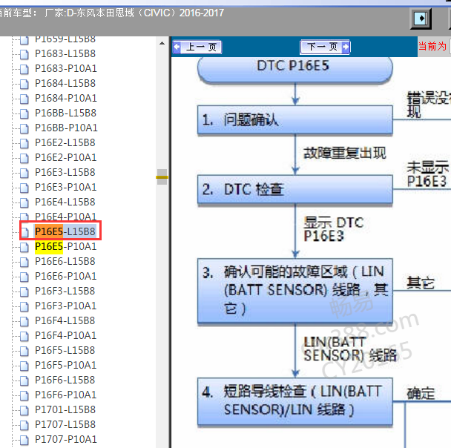Viewport: 451px width, 448px height.
Task: Open document icon for P16E5-P10A1
Action: coord(24,247)
